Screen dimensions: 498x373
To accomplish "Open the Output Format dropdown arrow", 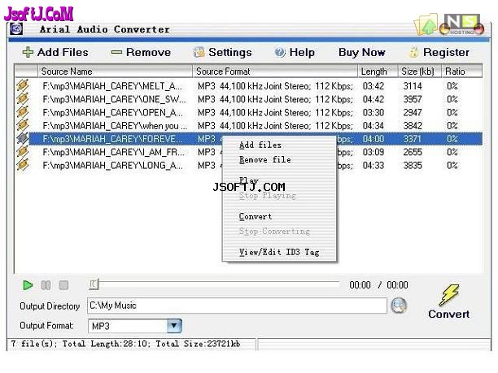I will tap(174, 326).
